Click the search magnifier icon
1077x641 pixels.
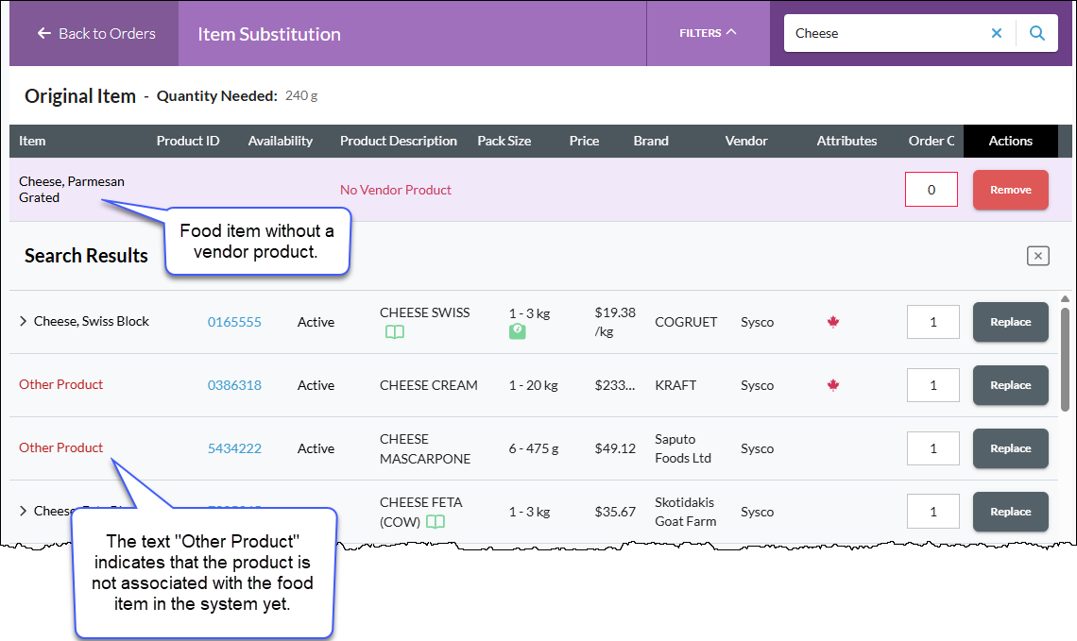1037,33
